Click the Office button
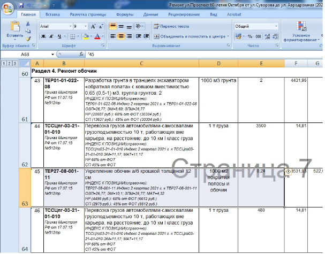Viewport: 325px width, 254px height. point(7,9)
